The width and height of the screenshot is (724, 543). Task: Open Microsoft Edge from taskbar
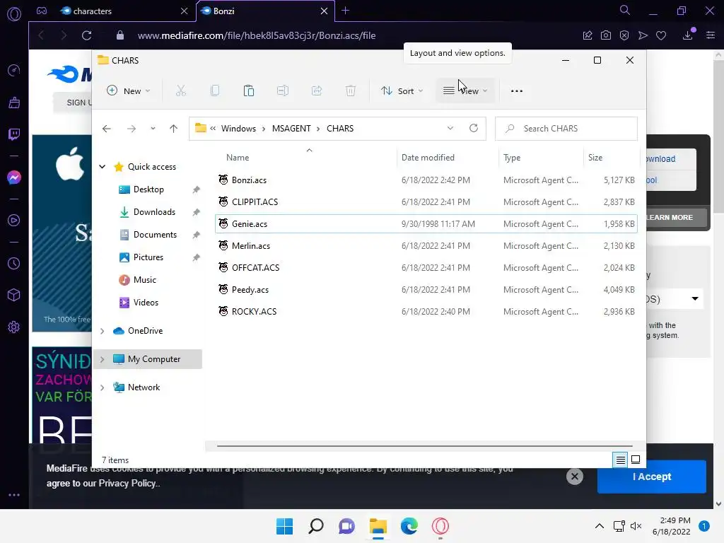(x=409, y=526)
